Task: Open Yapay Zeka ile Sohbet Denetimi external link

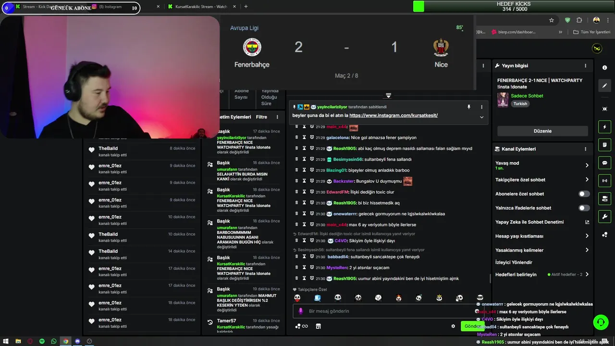Action: click(x=587, y=222)
